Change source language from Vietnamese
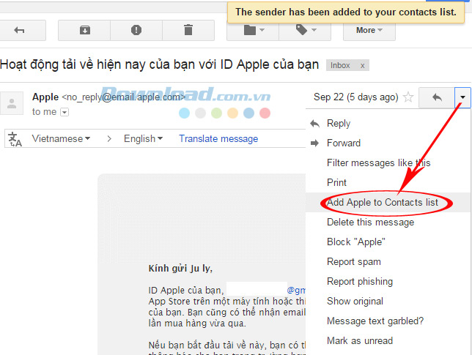Image resolution: width=472 pixels, height=355 pixels. pos(61,138)
